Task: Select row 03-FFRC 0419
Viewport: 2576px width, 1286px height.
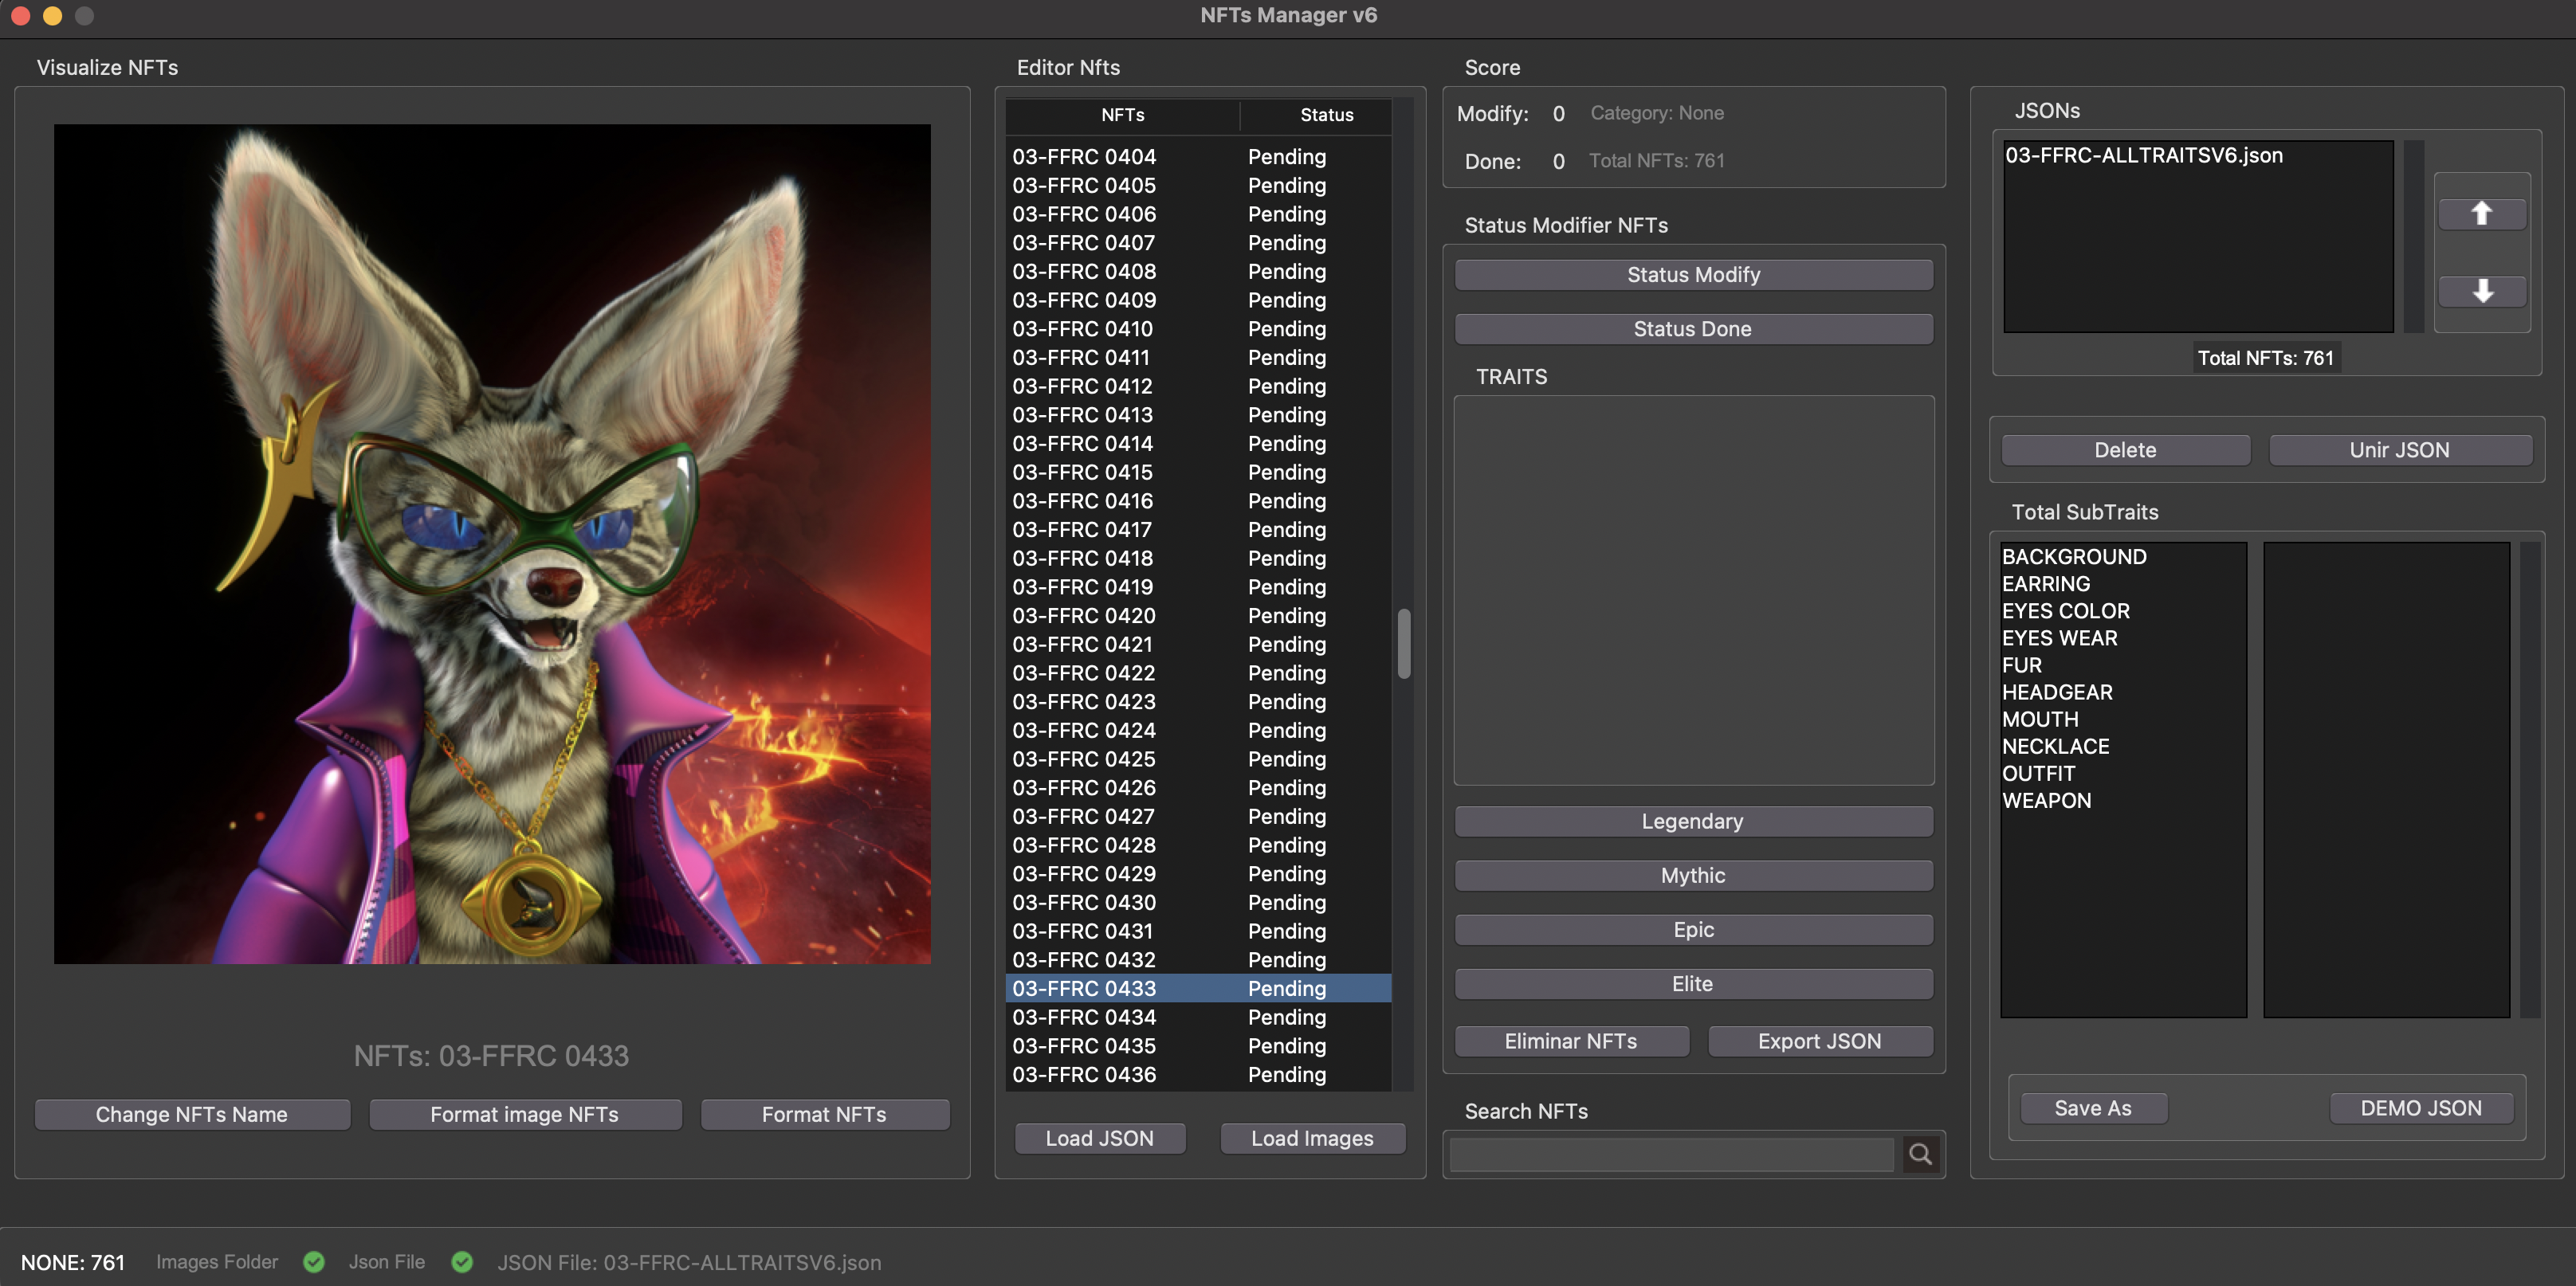Action: click(1198, 587)
